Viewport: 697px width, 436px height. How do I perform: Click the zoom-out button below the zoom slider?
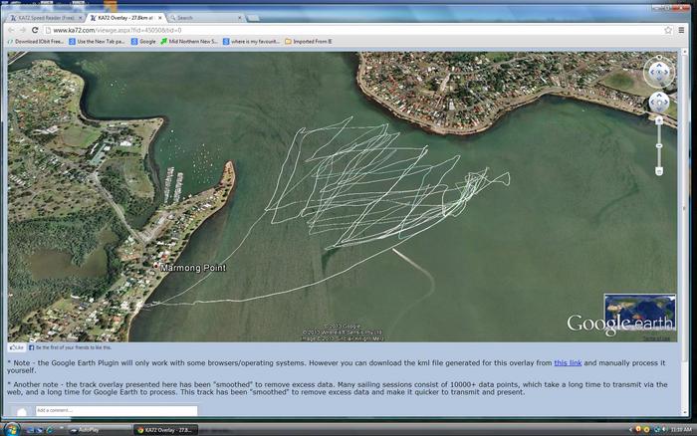[659, 173]
